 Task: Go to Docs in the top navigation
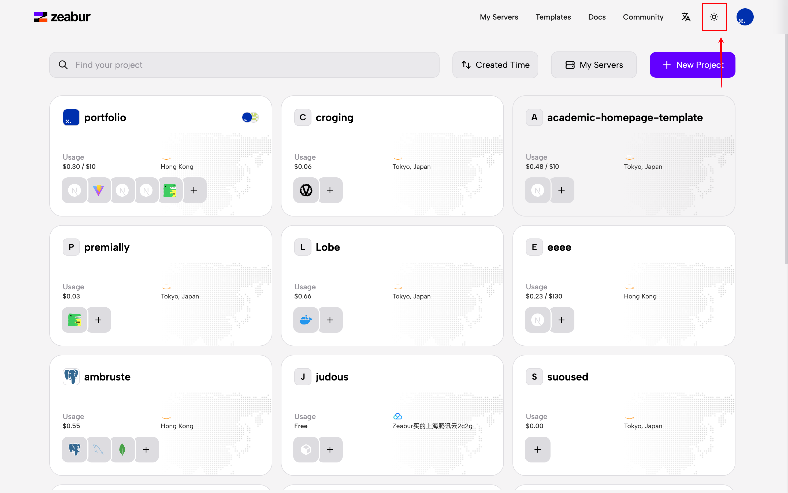click(597, 17)
